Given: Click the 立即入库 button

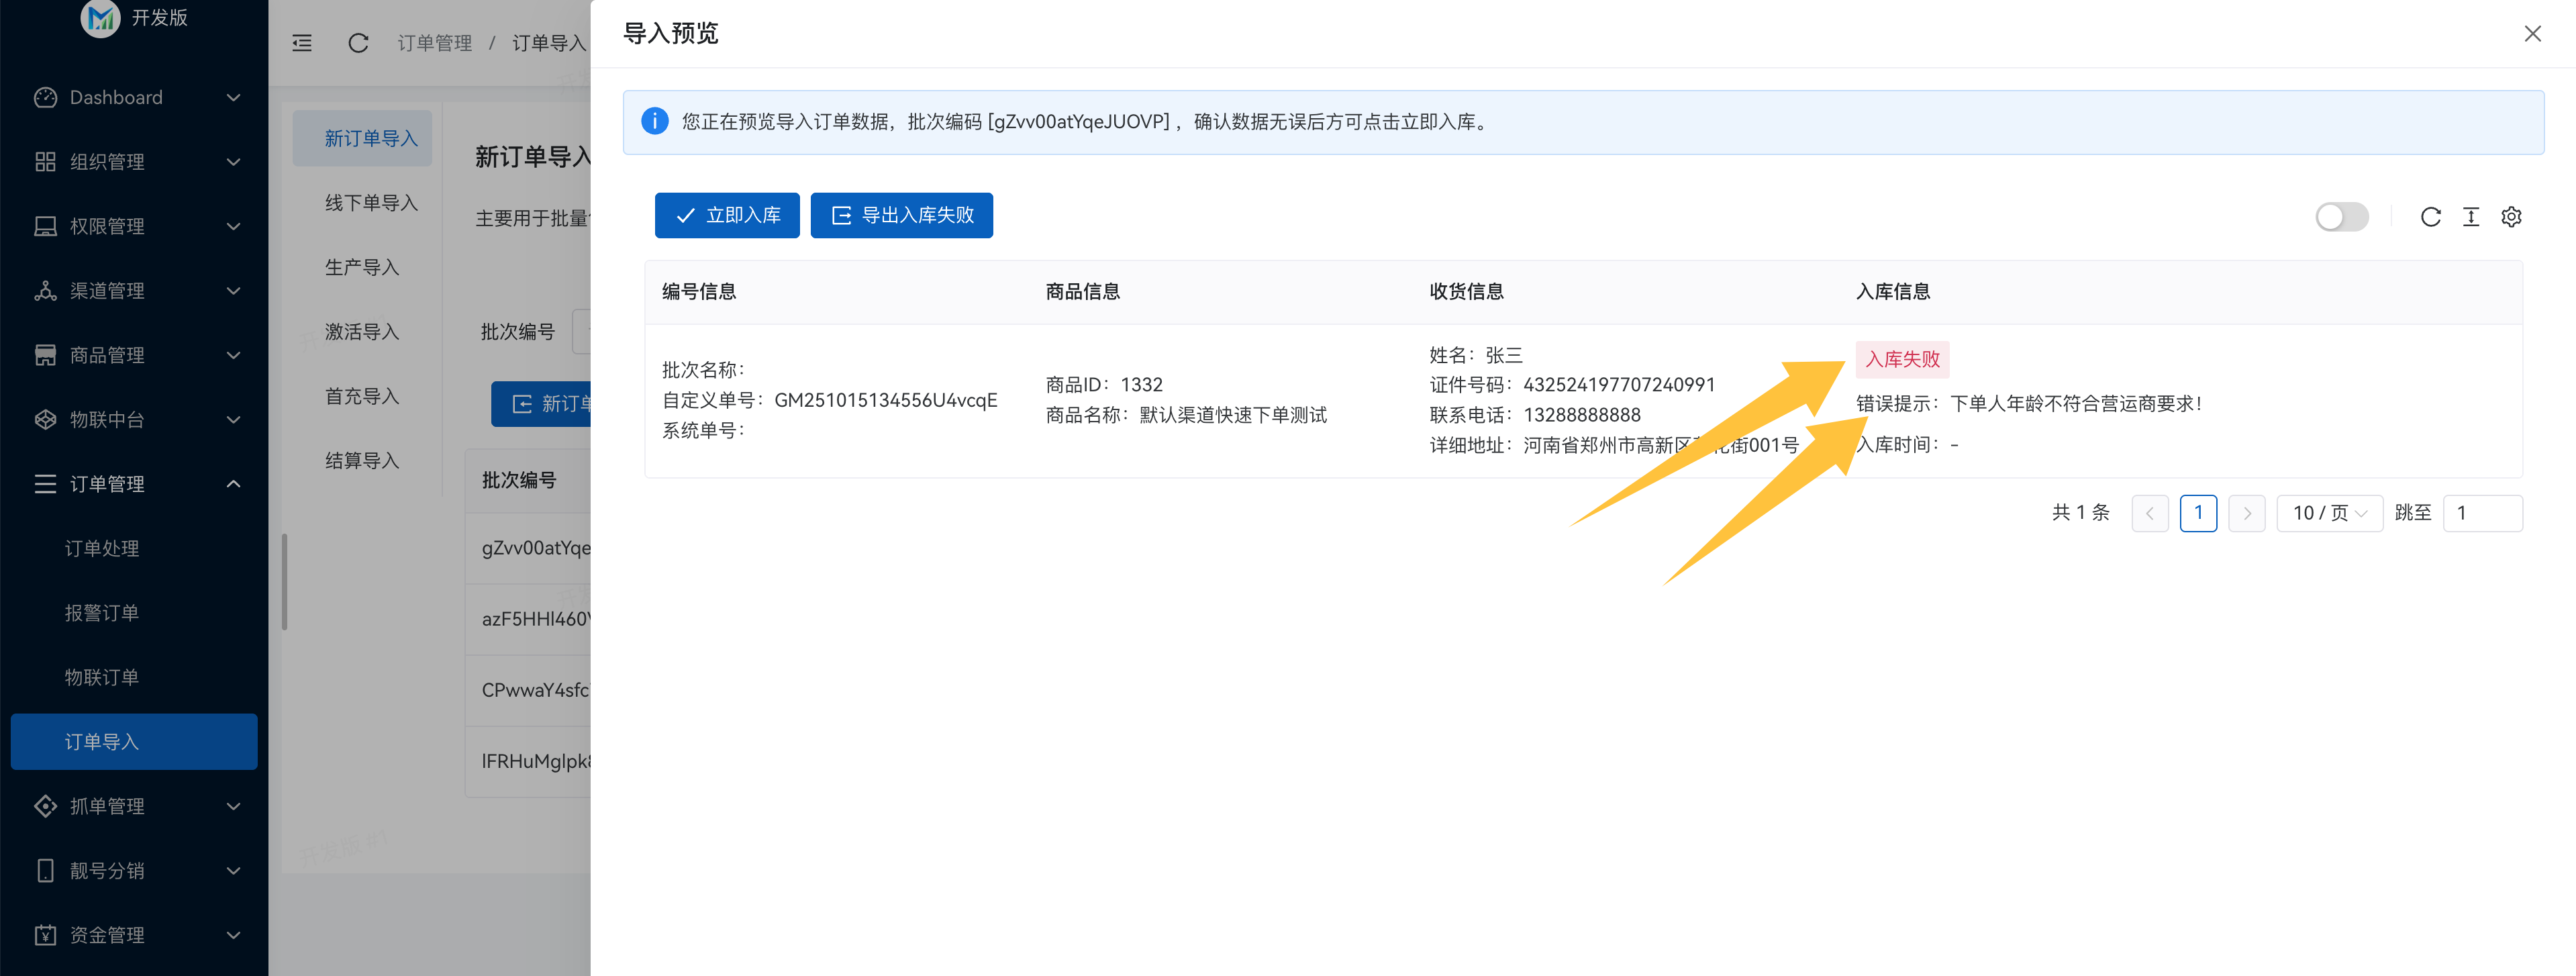Looking at the screenshot, I should (727, 215).
